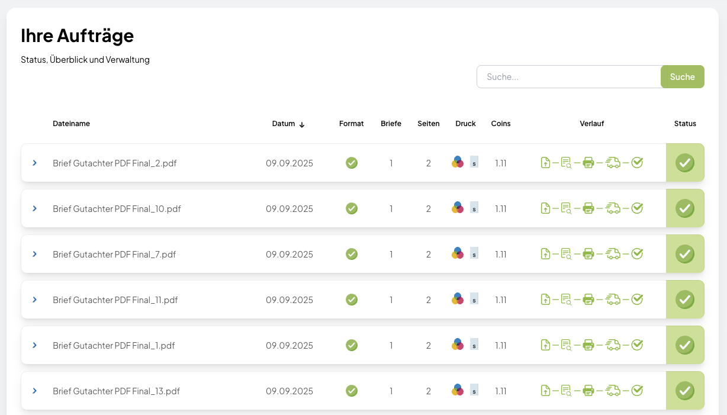The width and height of the screenshot is (727, 415).
Task: Click the printer icon in the Final_7.pdf row
Action: pyautogui.click(x=588, y=254)
